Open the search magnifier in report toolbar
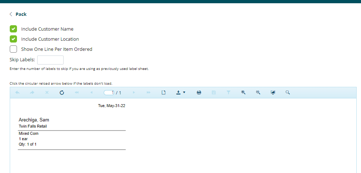The width and height of the screenshot is (361, 173). point(288,93)
